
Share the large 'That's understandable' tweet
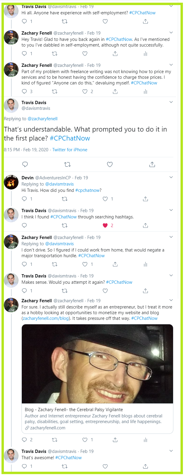pyautogui.click(x=152, y=164)
